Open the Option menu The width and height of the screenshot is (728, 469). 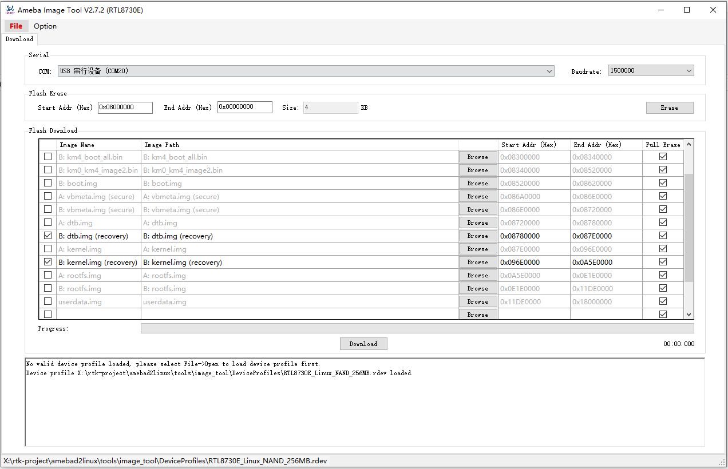point(45,26)
